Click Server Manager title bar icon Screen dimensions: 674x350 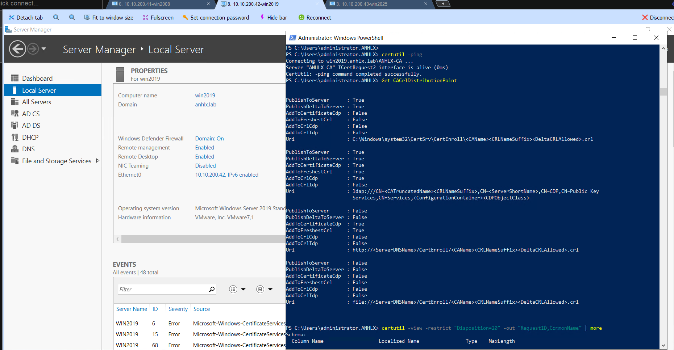point(8,29)
